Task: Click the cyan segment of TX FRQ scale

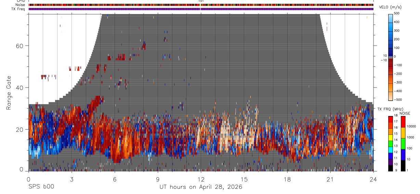Action: pyautogui.click(x=391, y=150)
